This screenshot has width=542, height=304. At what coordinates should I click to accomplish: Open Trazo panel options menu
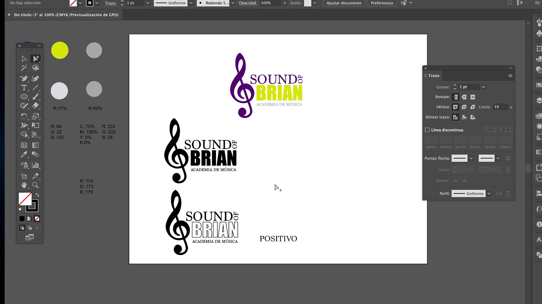pos(510,76)
